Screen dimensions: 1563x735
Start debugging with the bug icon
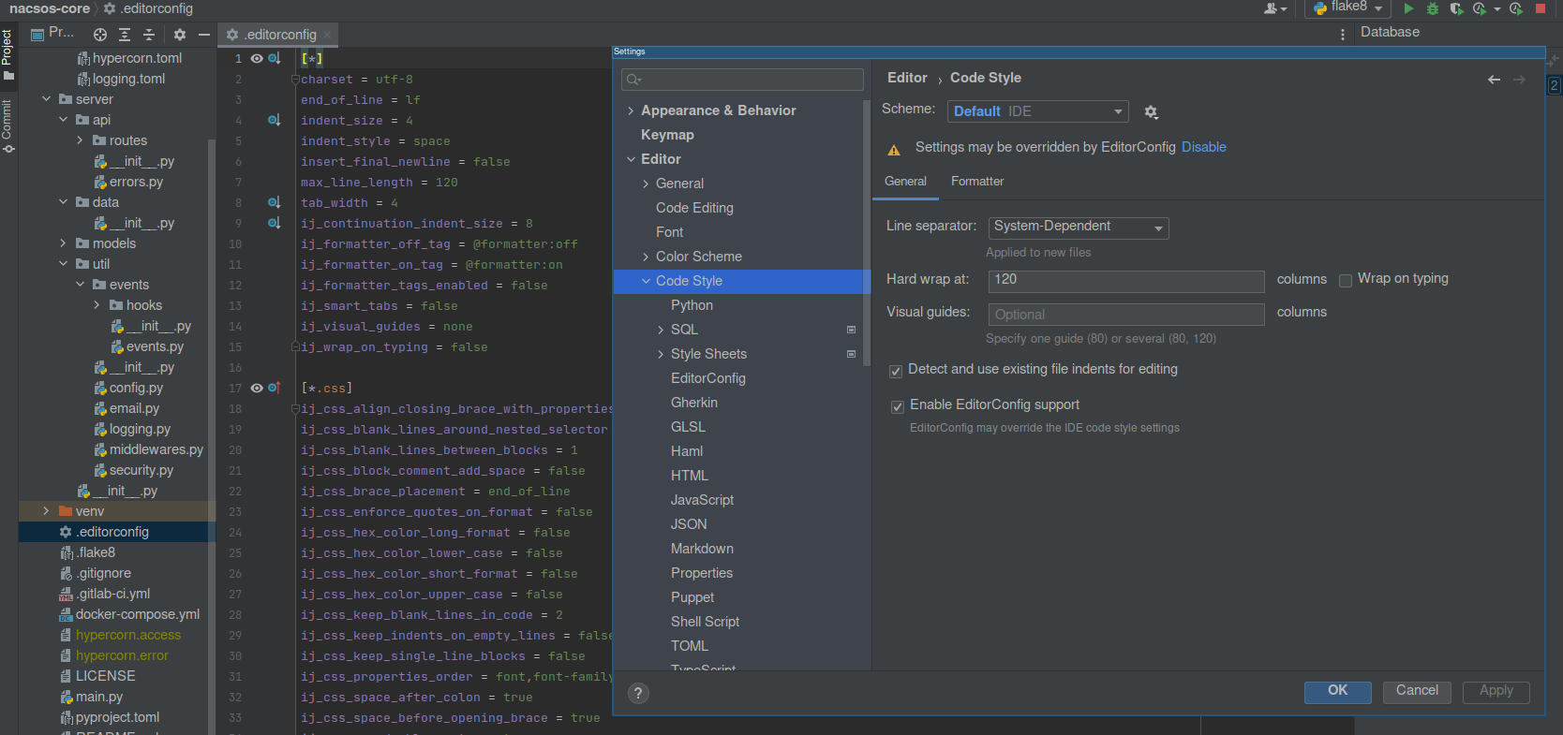(1432, 8)
